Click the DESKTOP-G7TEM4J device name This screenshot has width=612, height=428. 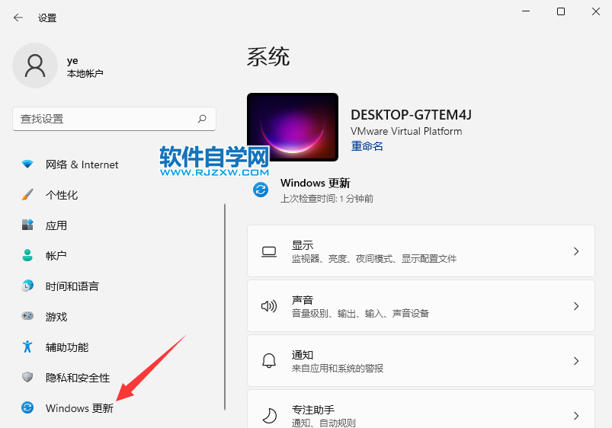point(411,115)
